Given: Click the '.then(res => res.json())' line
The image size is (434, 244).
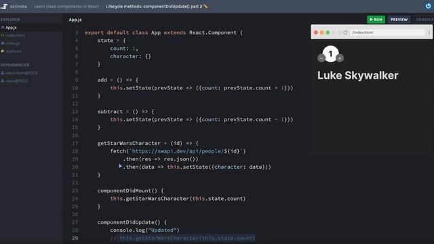Looking at the screenshot, I should pos(161,159).
